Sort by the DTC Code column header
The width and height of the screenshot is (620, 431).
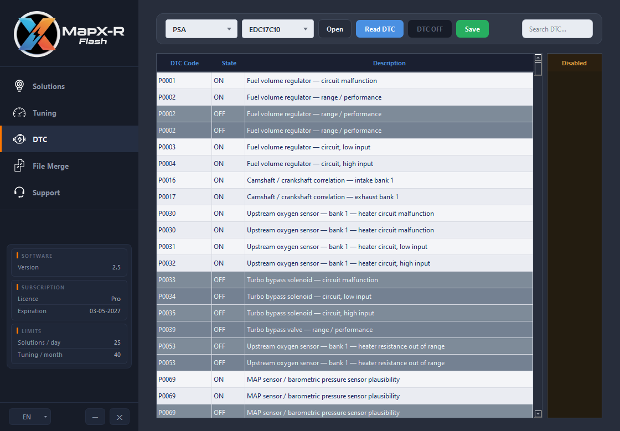[x=184, y=63]
